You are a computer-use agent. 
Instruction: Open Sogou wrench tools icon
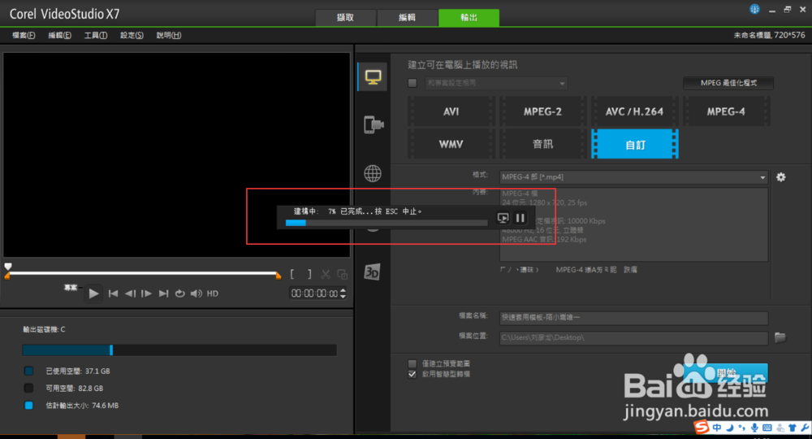(x=805, y=428)
